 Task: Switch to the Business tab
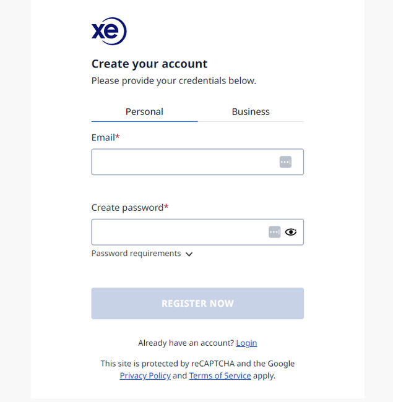[251, 112]
